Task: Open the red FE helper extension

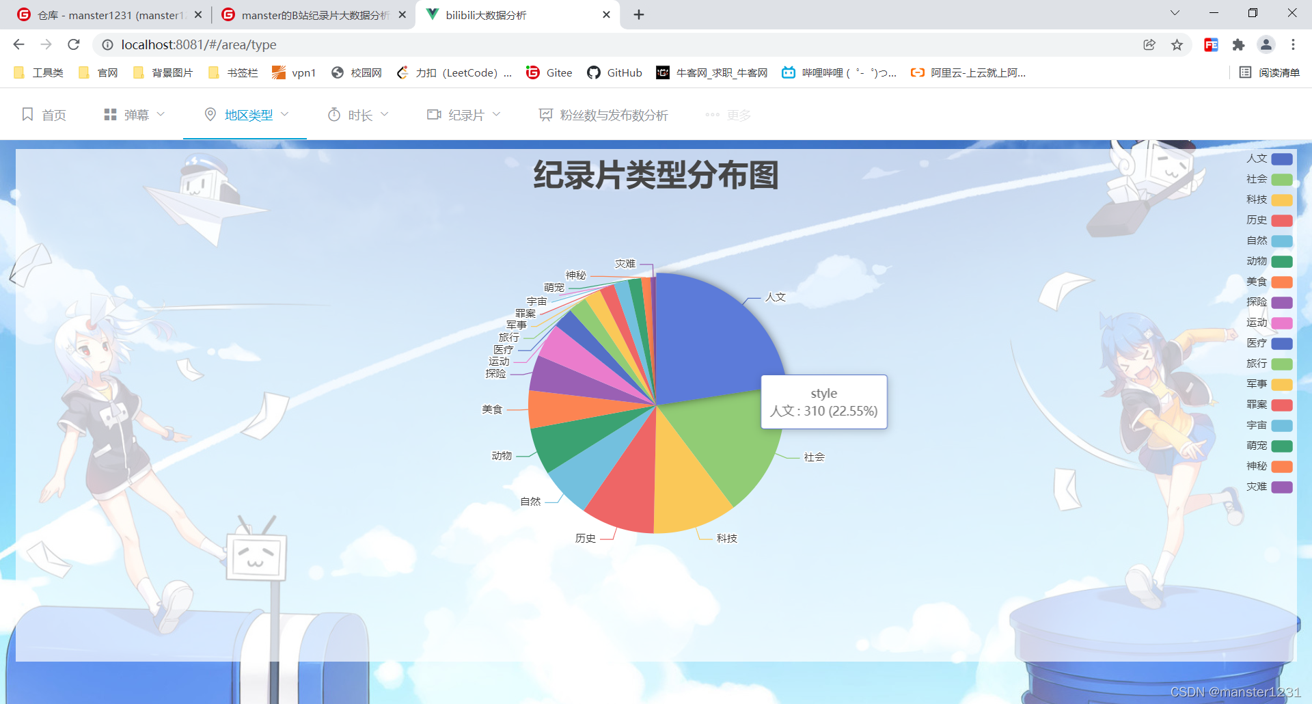Action: [1211, 44]
